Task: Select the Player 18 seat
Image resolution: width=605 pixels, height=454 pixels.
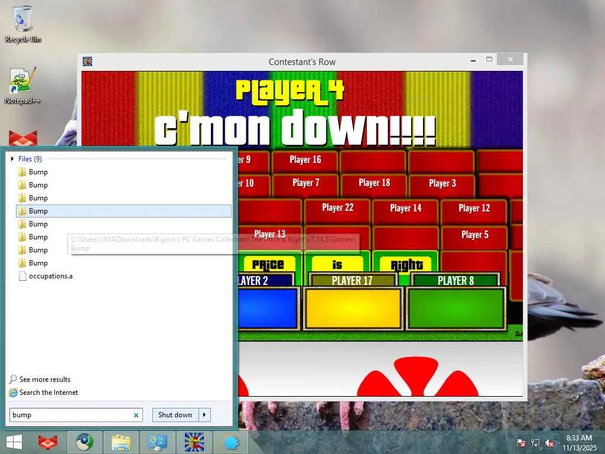Action: (x=374, y=184)
